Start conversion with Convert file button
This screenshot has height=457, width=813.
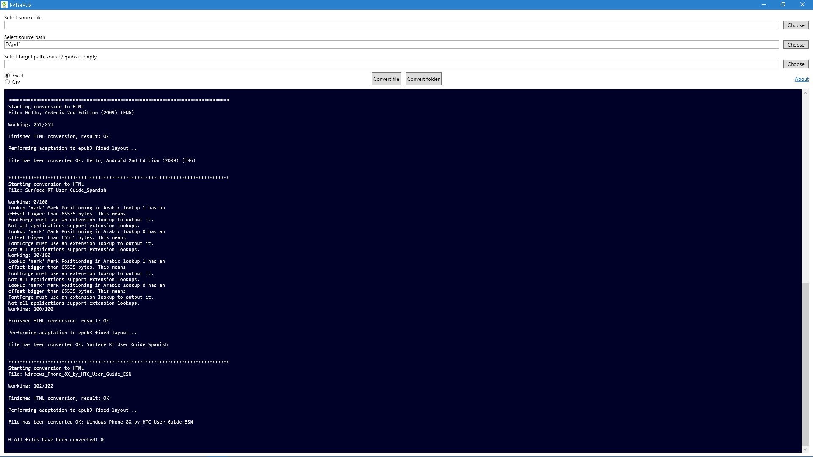(386, 79)
